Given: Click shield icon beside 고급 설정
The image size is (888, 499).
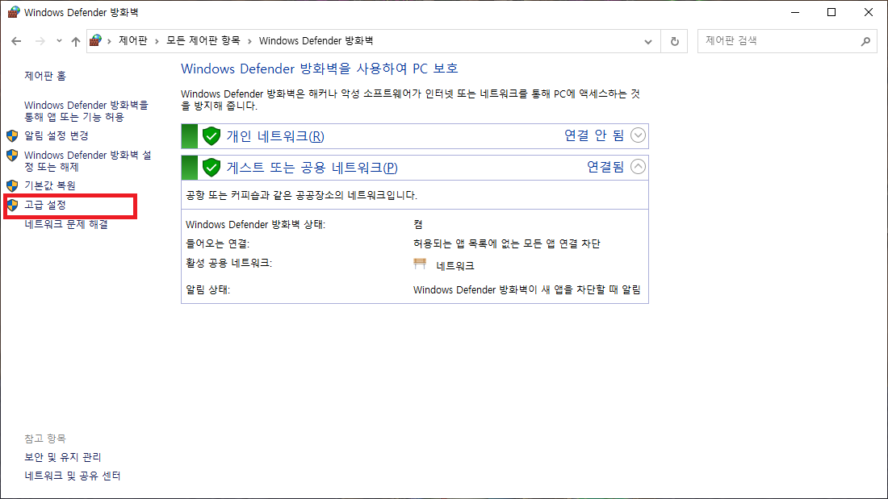Looking at the screenshot, I should [12, 205].
